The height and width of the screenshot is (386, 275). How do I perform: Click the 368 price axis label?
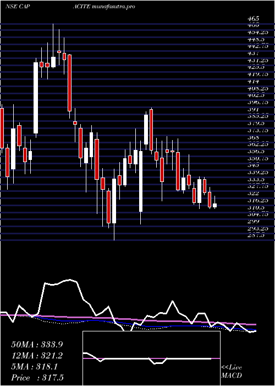(254, 138)
